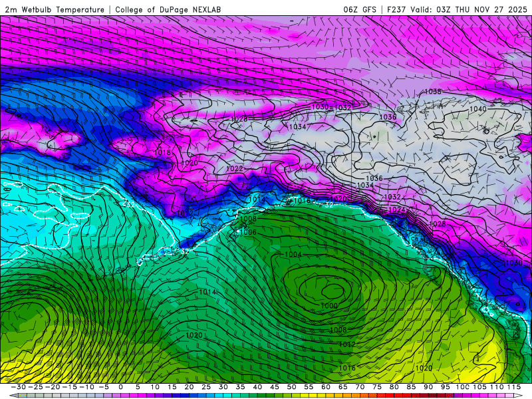Click the 1018 isobar label
This screenshot has width=532, height=399.
coord(162,152)
